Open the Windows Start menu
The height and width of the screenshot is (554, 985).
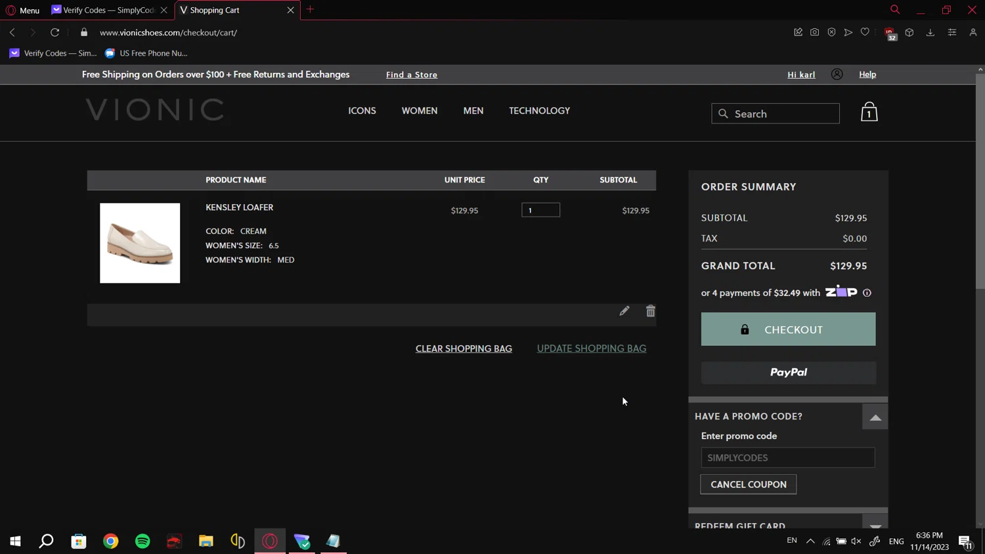coord(15,541)
